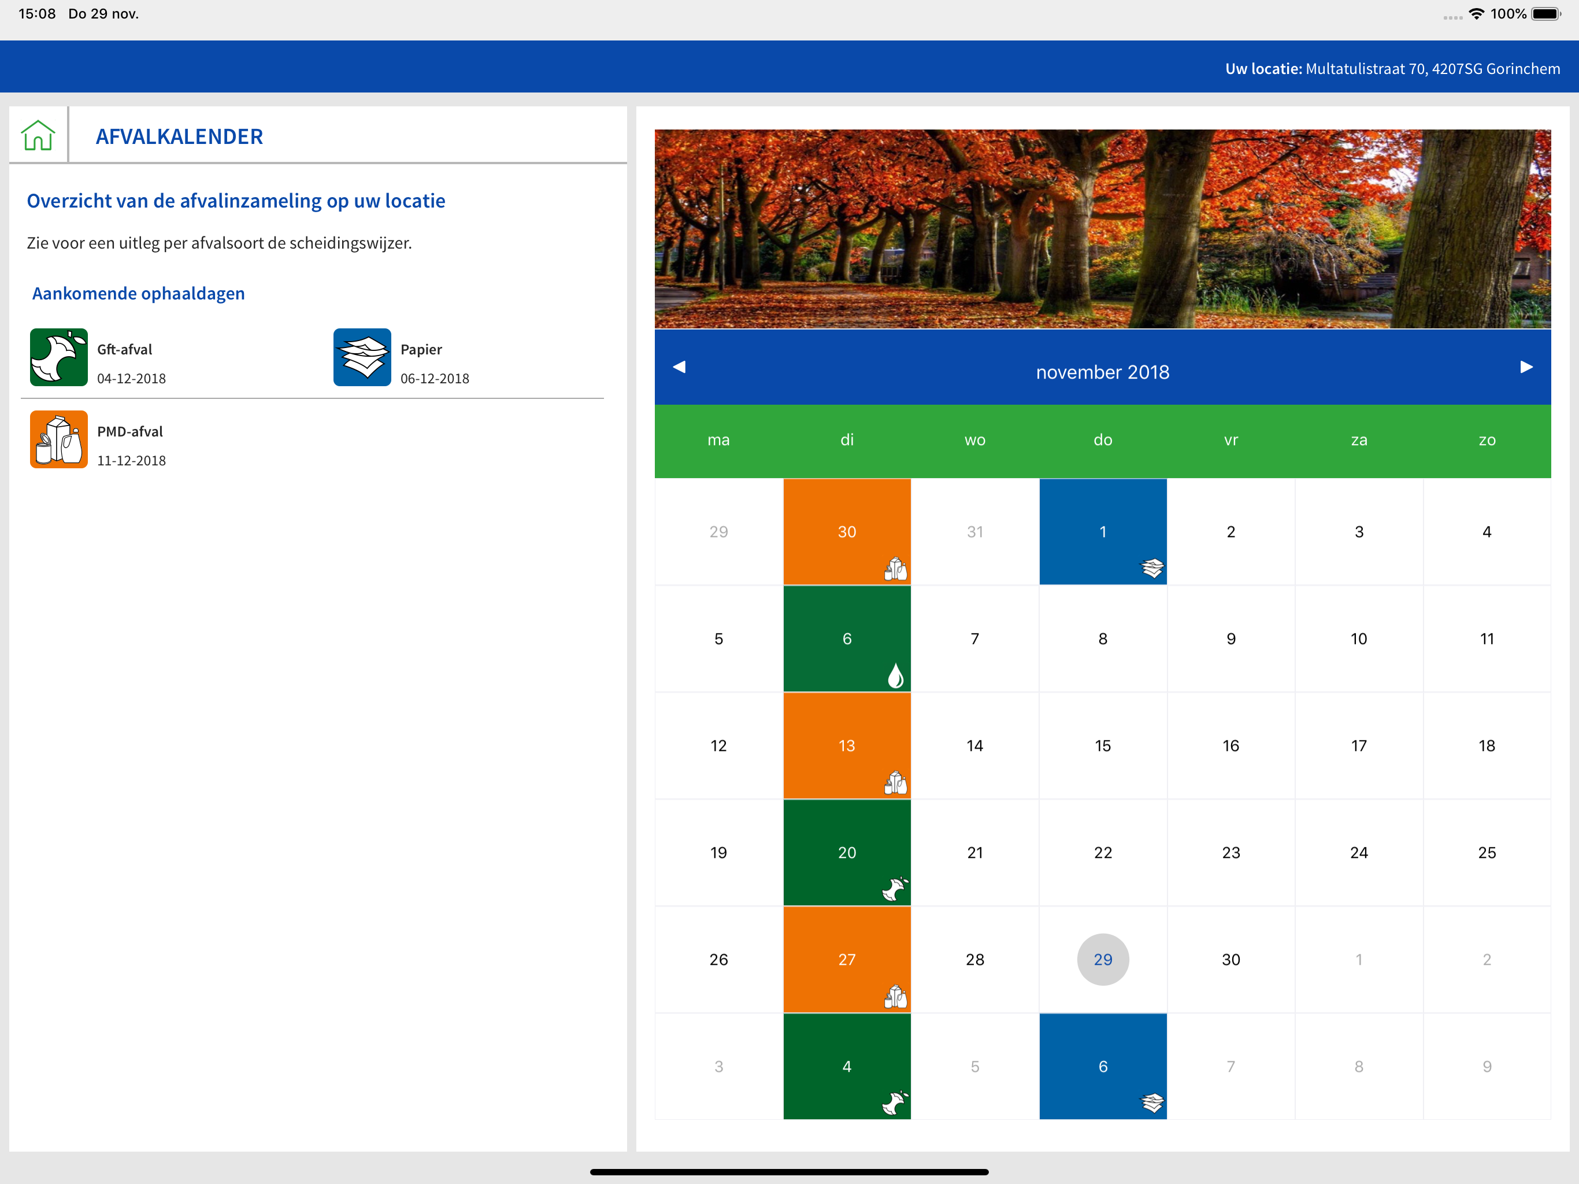Viewport: 1579px width, 1184px height.
Task: Click the Uw locatie address in header
Action: click(1392, 69)
